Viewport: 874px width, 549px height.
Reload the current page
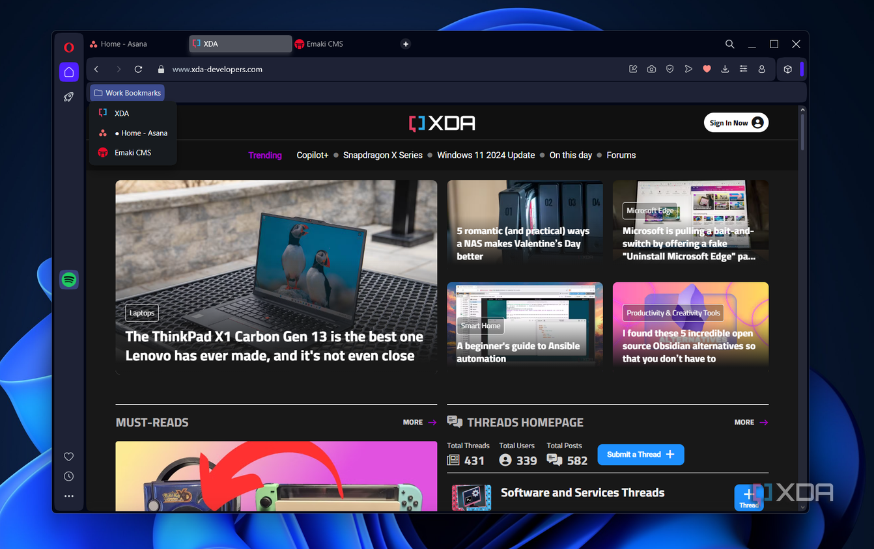pos(138,69)
